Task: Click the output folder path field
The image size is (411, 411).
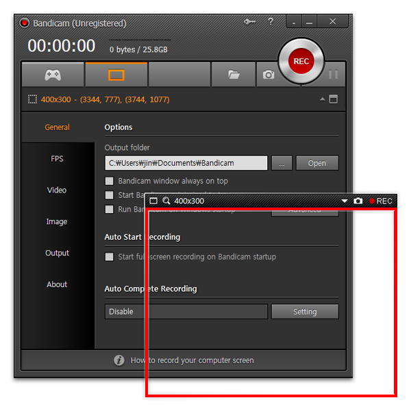Action: point(186,163)
